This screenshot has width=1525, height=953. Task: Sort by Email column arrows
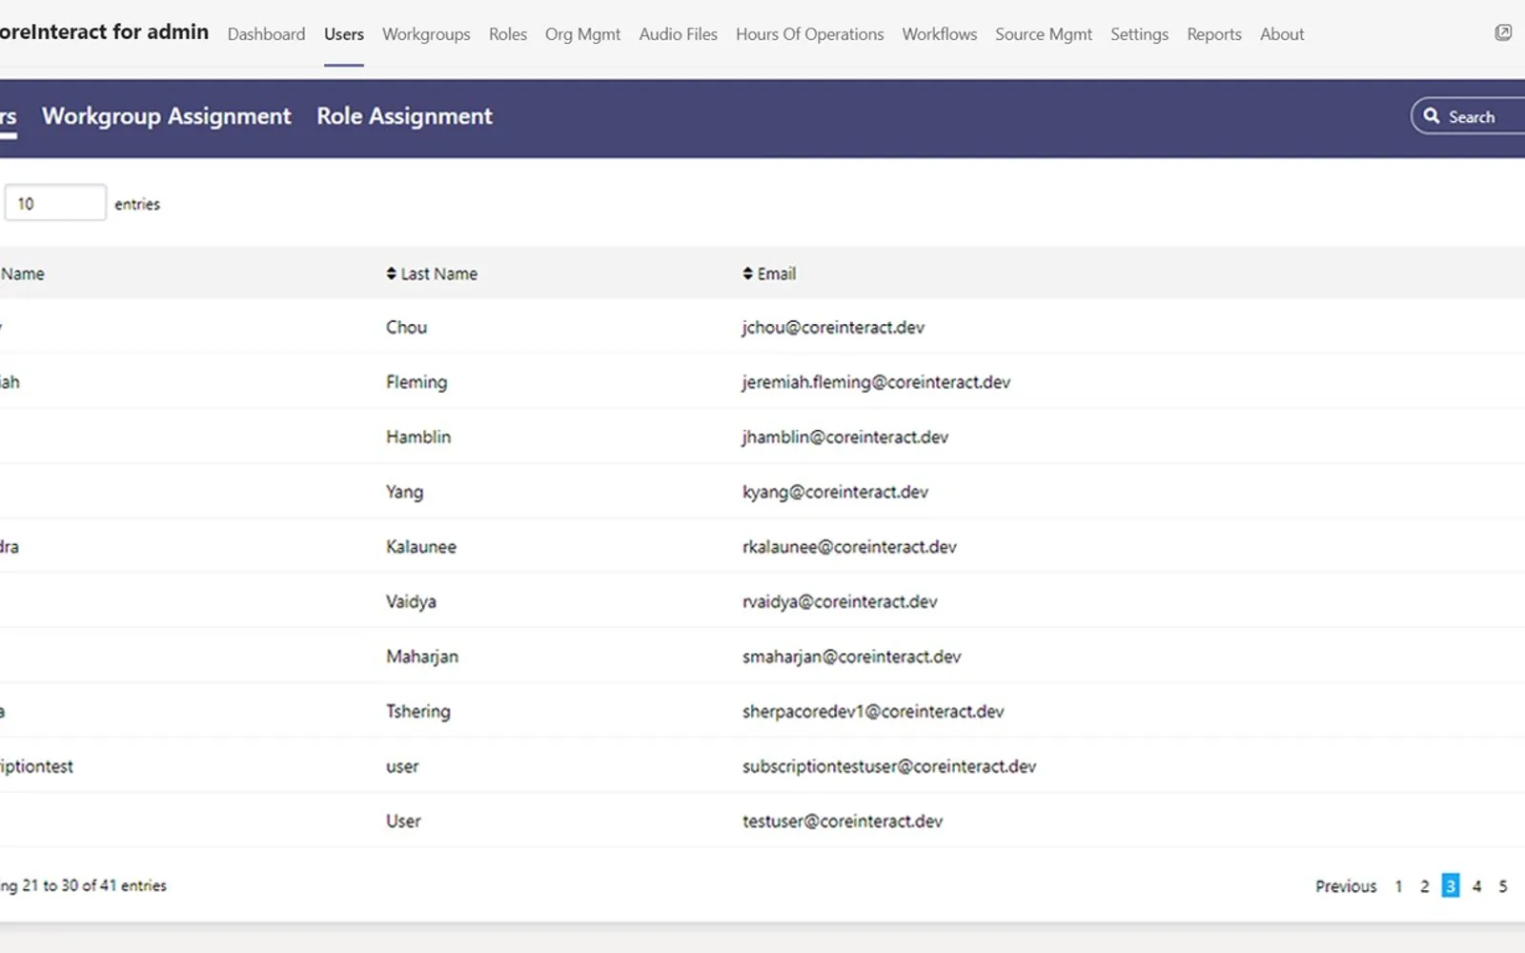(x=747, y=274)
